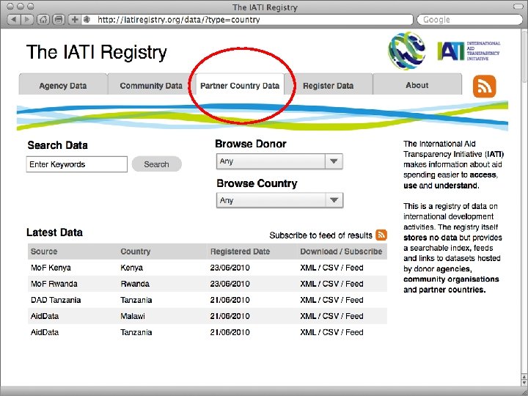Click Subscribe to feed of results
Image resolution: width=528 pixels, height=396 pixels.
click(x=320, y=235)
